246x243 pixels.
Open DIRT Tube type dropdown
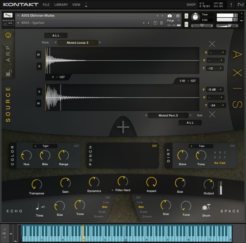click(x=201, y=146)
